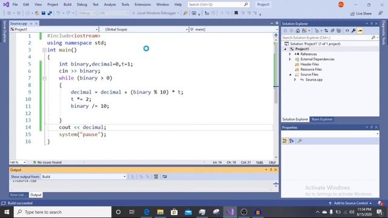Viewport: 388px width, 218px height.
Task: Expand the Source.cpp tree node
Action: click(295, 79)
